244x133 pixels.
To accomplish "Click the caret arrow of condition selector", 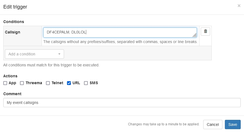I will [x=59, y=54].
